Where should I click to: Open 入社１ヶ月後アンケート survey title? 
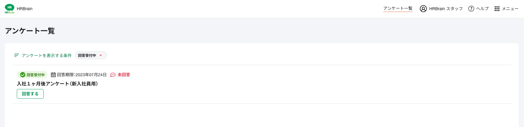[x=57, y=84]
